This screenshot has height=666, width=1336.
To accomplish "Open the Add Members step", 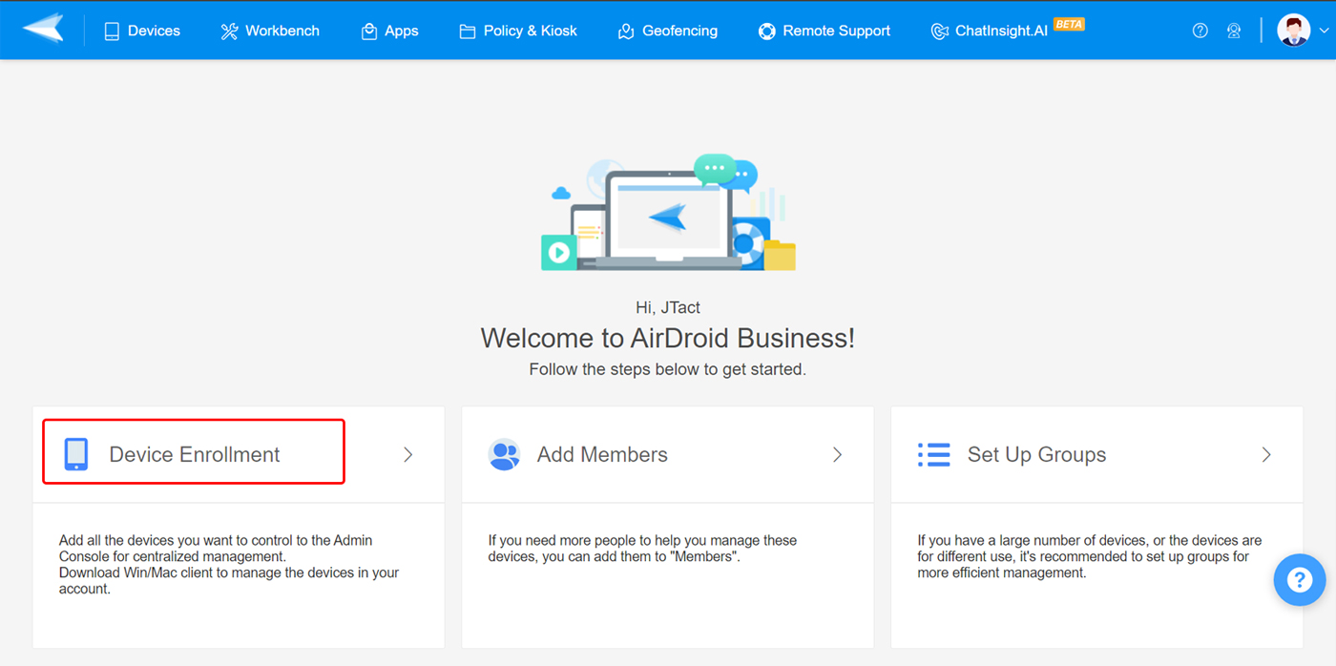I will point(668,455).
